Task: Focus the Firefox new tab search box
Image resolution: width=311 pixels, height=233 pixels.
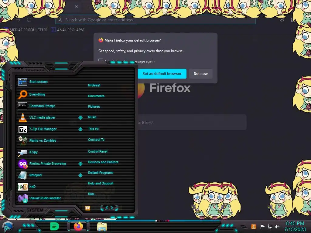Action: (191, 123)
